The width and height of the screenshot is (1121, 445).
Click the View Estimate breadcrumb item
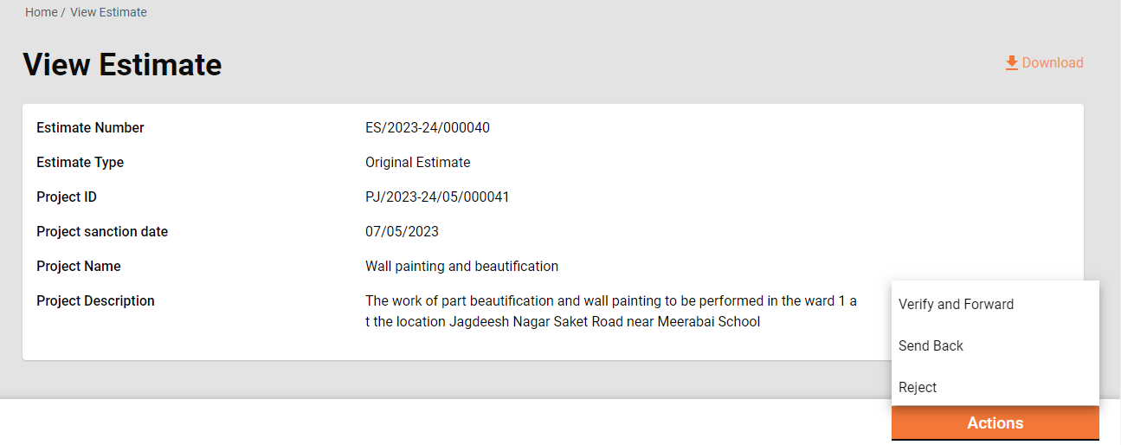[x=108, y=12]
